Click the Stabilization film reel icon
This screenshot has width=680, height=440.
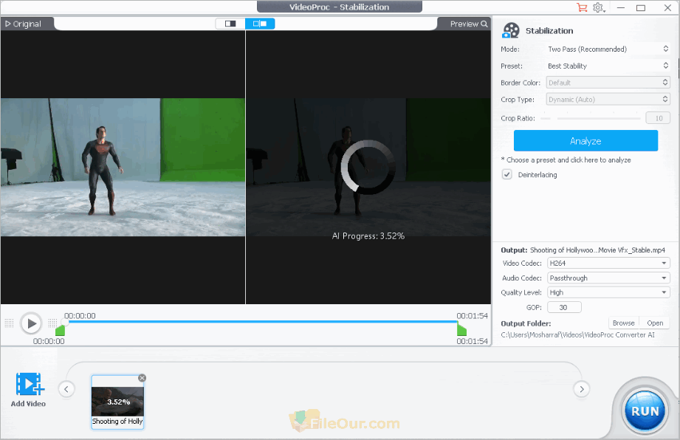coord(511,30)
